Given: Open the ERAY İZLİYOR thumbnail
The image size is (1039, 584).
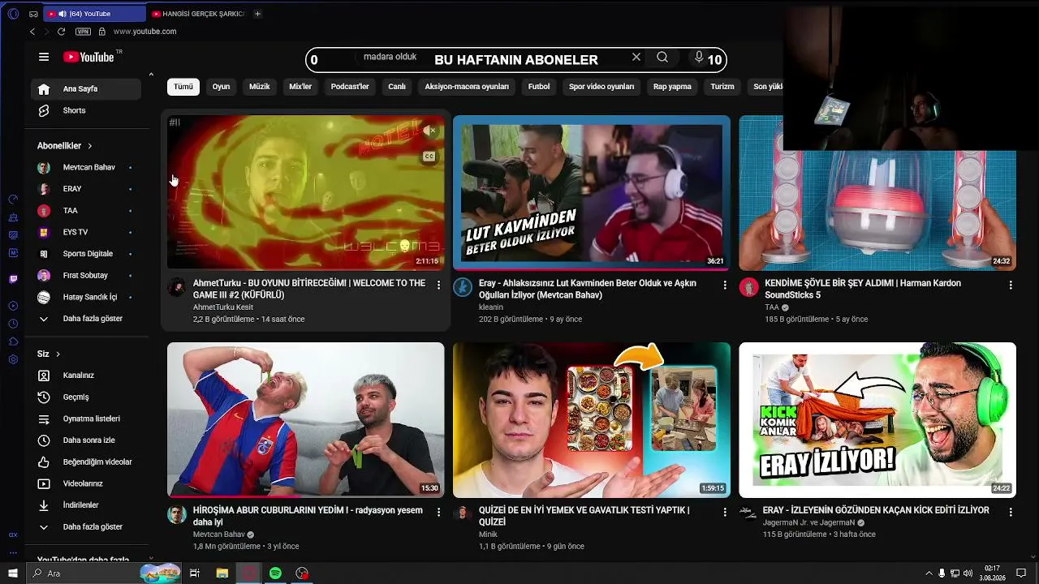Looking at the screenshot, I should click(x=877, y=420).
